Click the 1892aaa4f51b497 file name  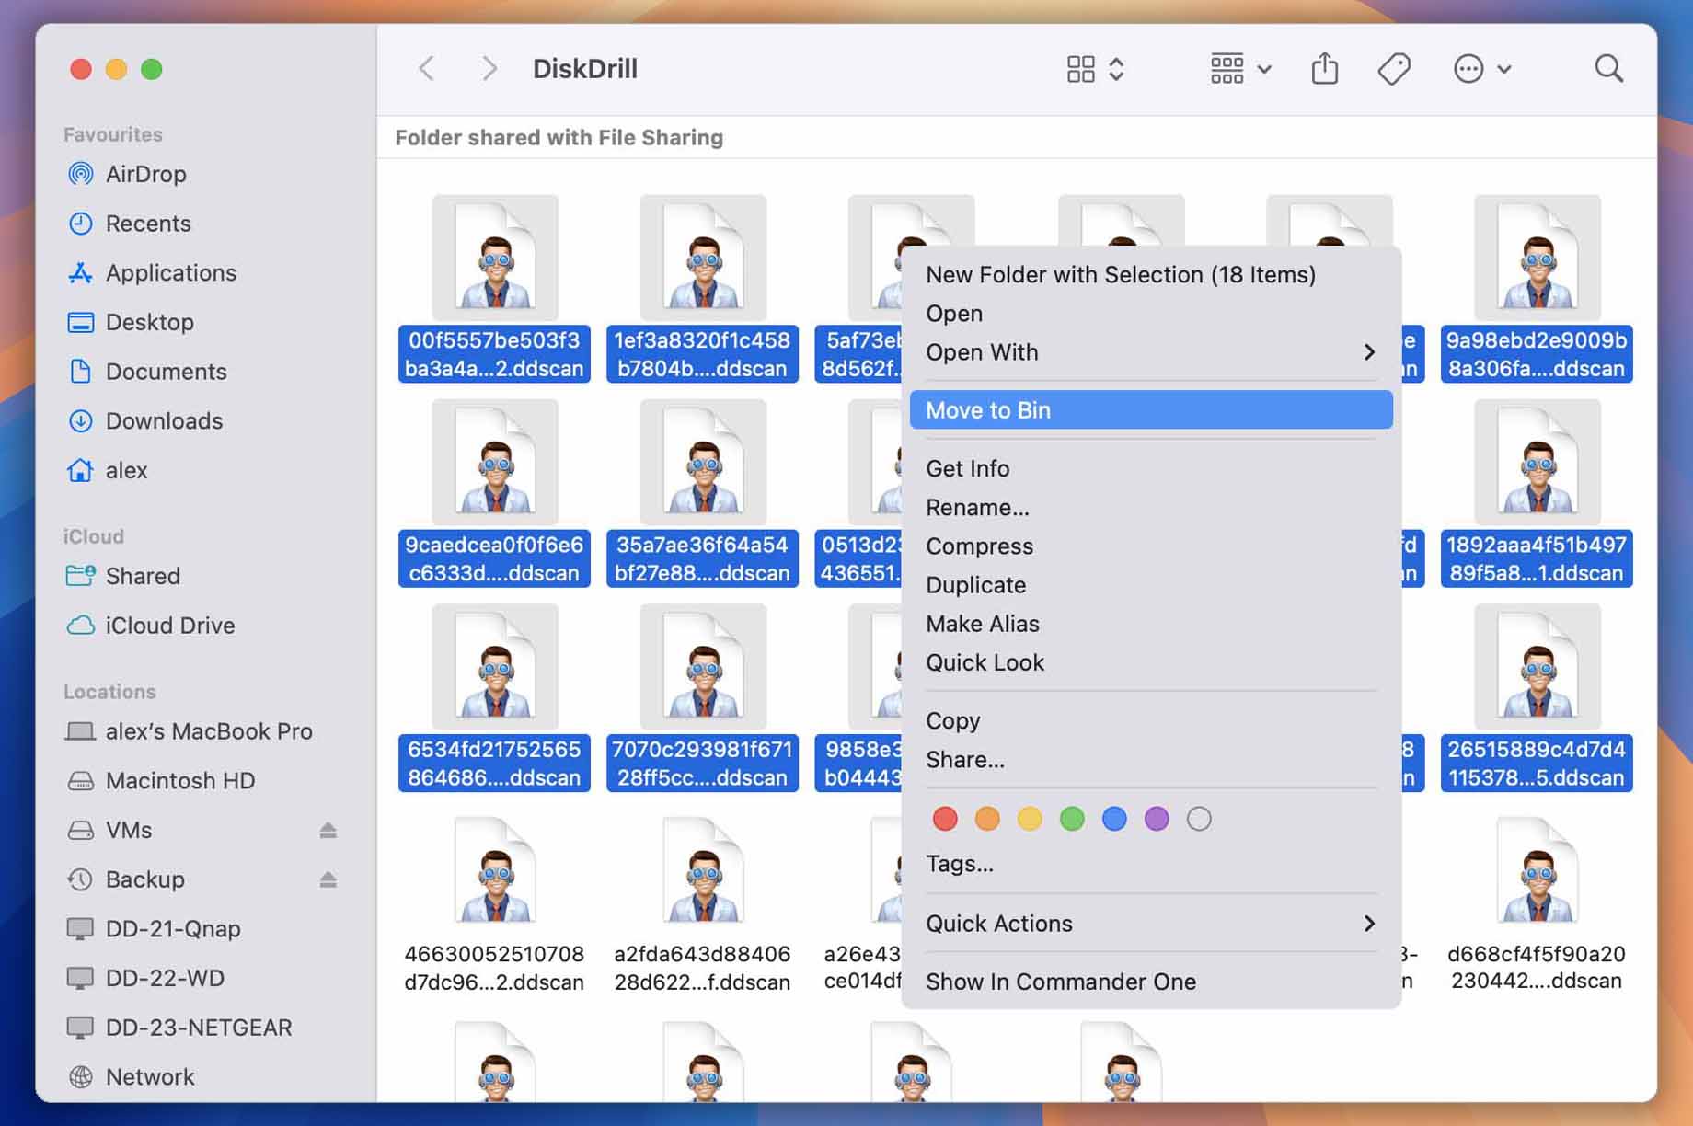1537,558
